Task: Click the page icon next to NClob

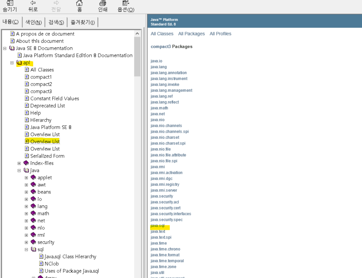Action: point(41,263)
